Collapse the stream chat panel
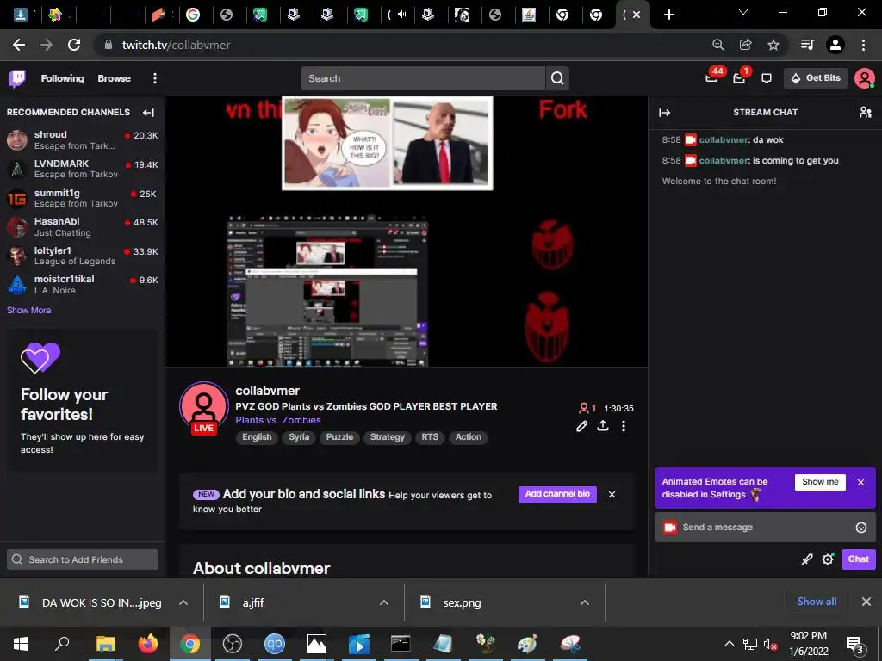Viewport: 882px width, 661px height. click(664, 113)
